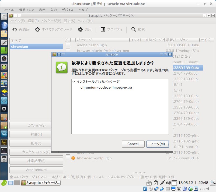The width and height of the screenshot is (216, 192).
Task: Open the VirtualBox 仮想マシン menu
Action: pyautogui.click(x=27, y=10)
